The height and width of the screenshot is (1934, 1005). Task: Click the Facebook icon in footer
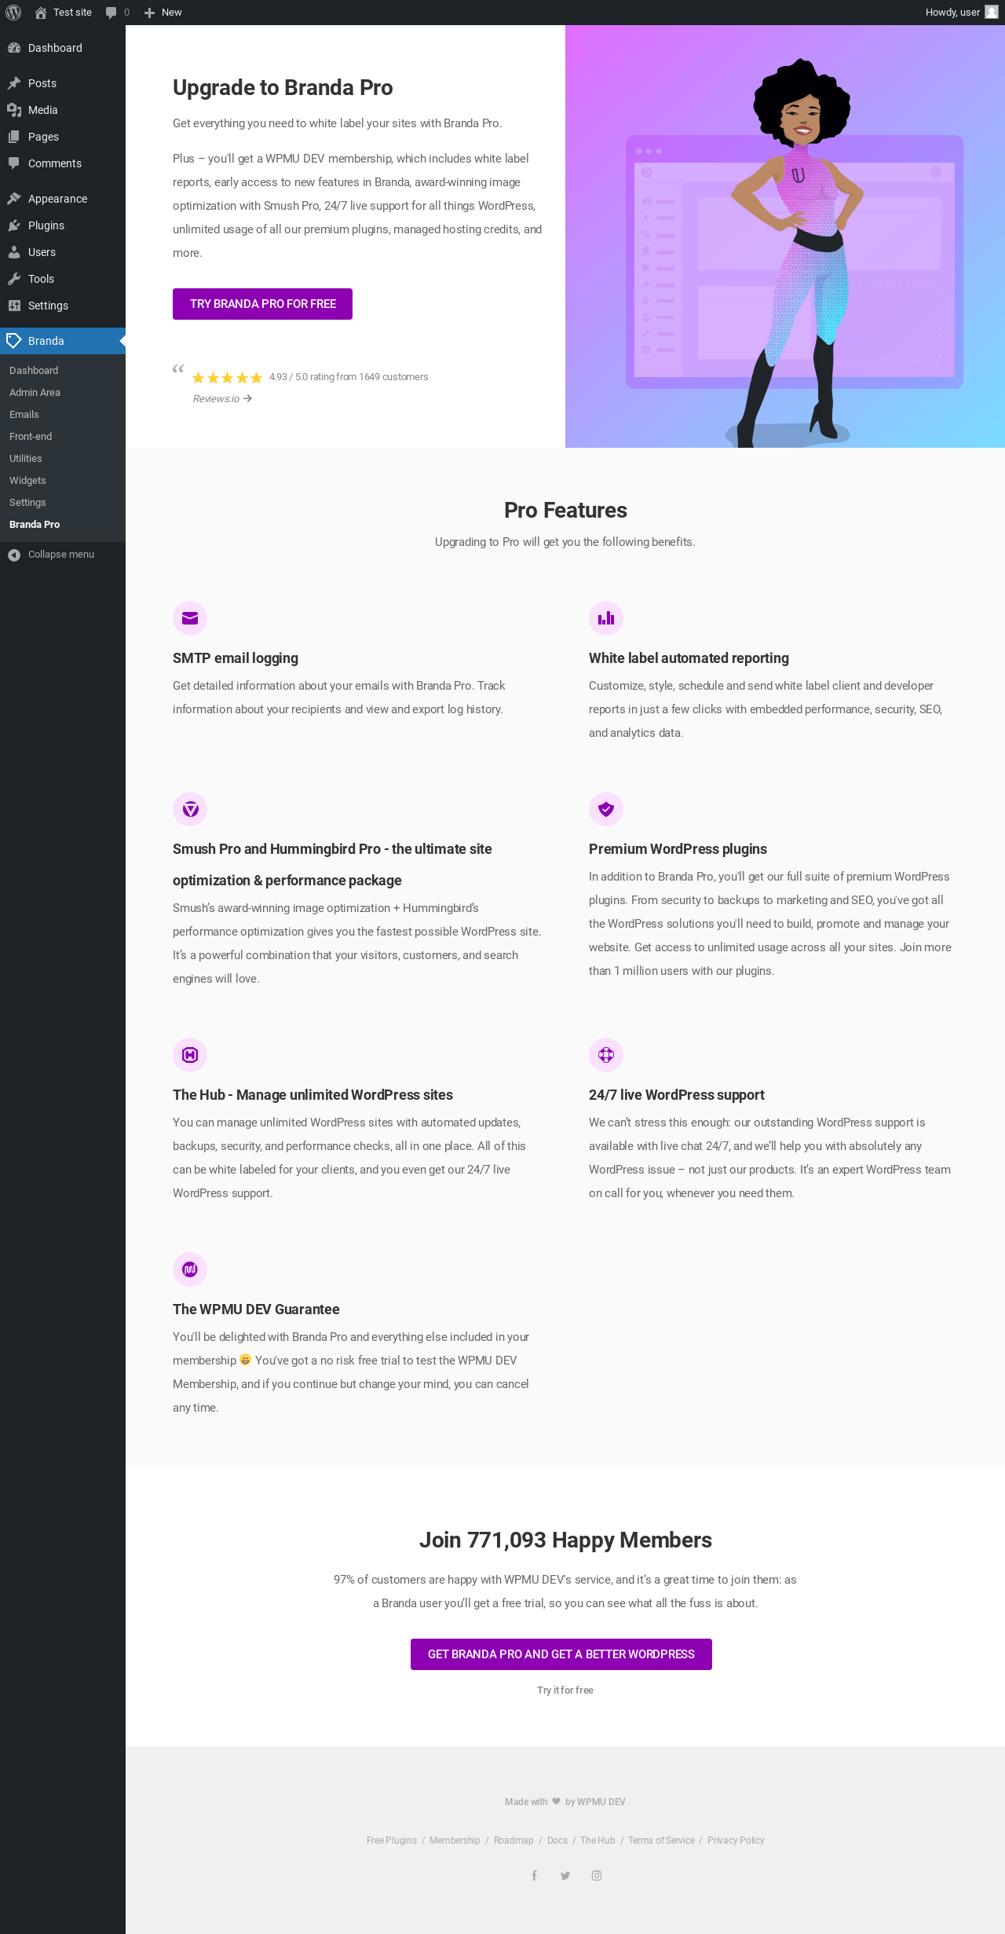point(534,1875)
